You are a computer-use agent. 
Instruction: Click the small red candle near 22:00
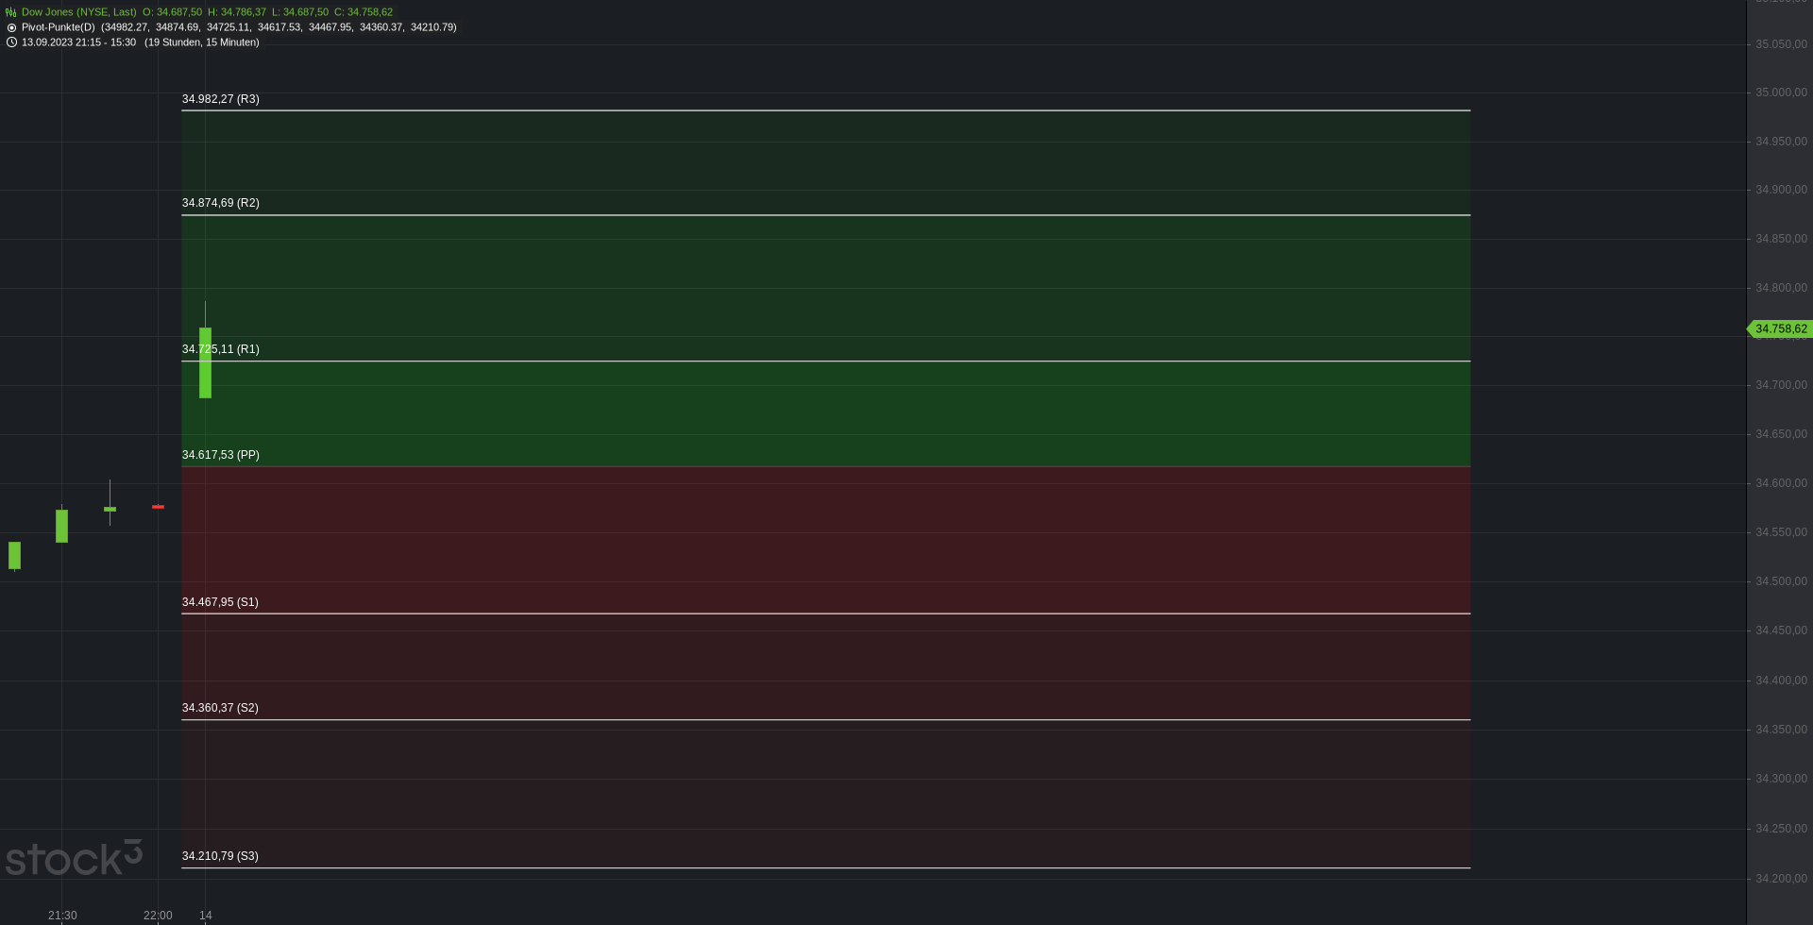pyautogui.click(x=158, y=507)
